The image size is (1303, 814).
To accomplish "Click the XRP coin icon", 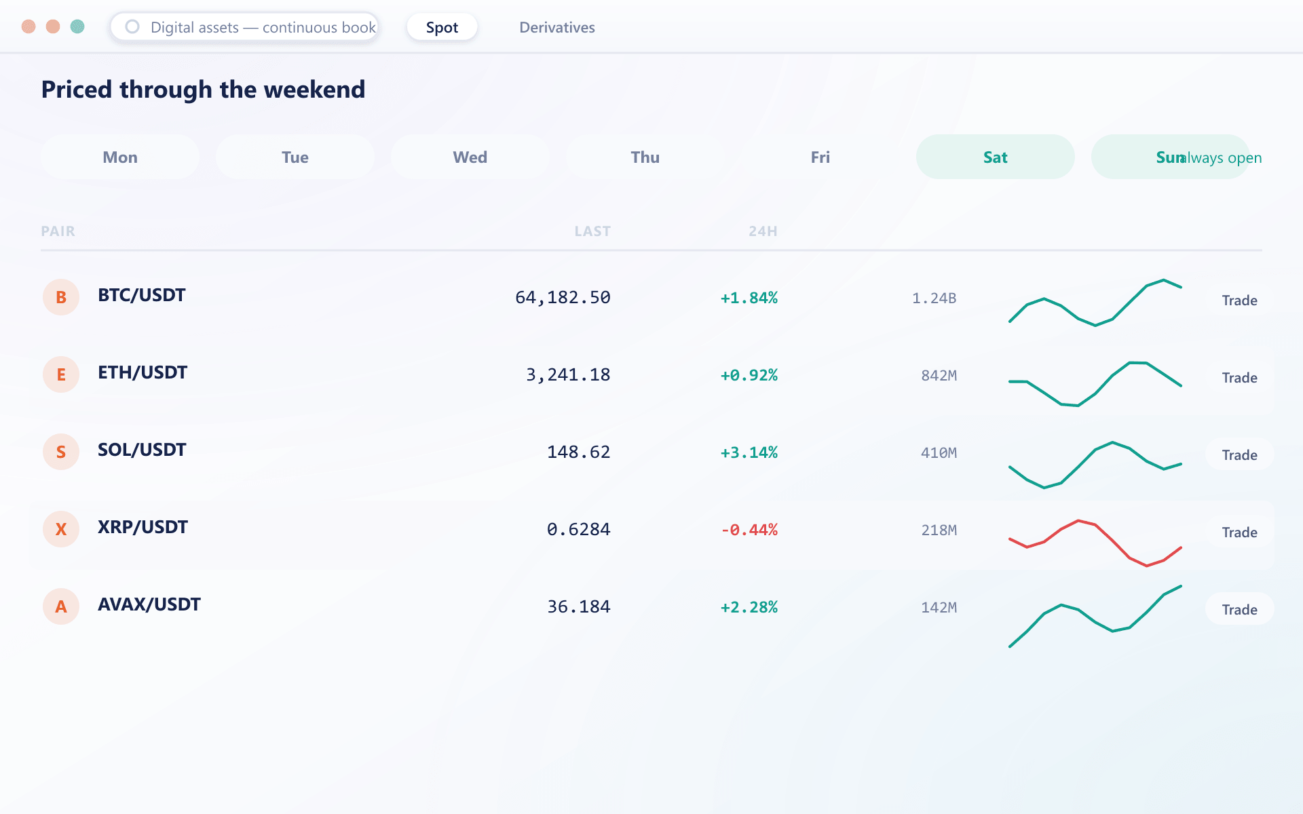I will (61, 529).
